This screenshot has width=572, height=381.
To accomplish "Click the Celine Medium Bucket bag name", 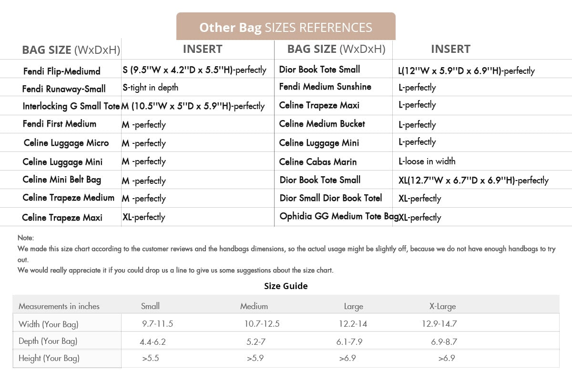I will point(322,124).
